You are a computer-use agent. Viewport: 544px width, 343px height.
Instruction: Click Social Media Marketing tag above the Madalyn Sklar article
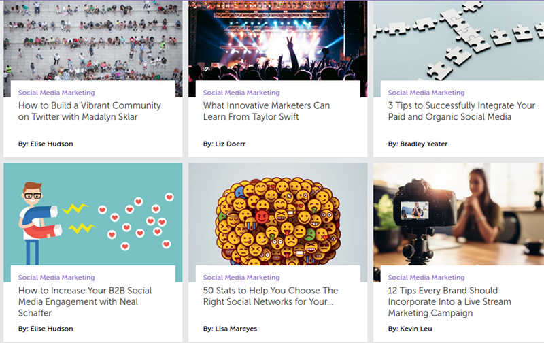(56, 93)
